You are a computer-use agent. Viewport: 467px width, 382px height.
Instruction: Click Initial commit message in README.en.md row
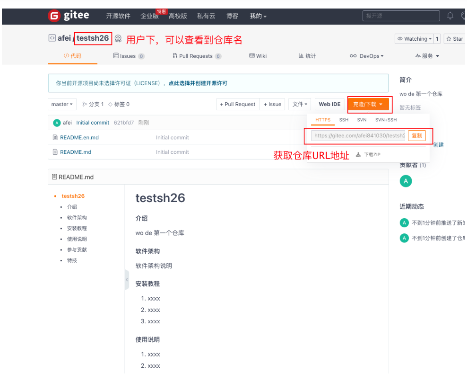(172, 137)
